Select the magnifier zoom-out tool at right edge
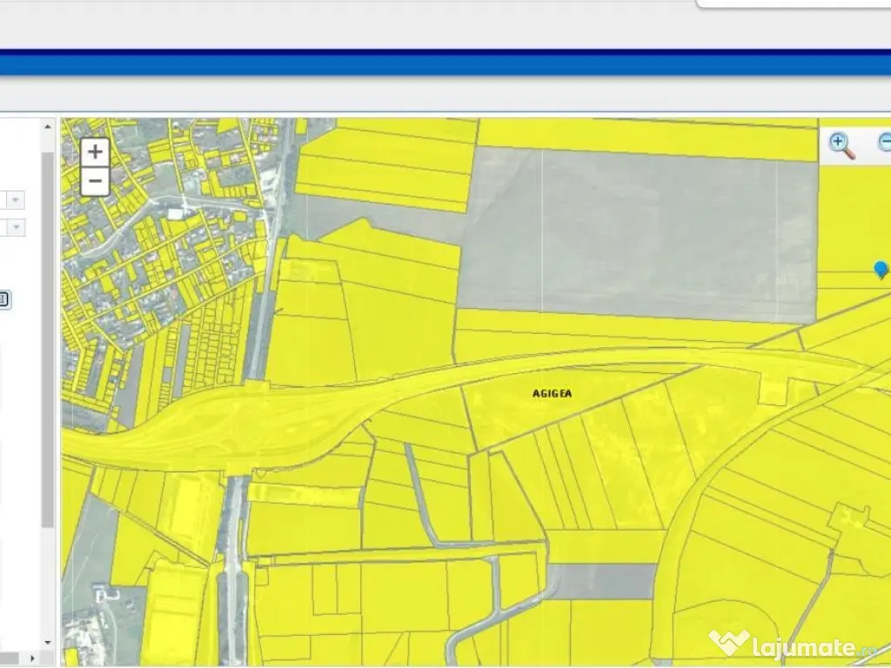Screen dimensions: 891x668 click(x=885, y=144)
